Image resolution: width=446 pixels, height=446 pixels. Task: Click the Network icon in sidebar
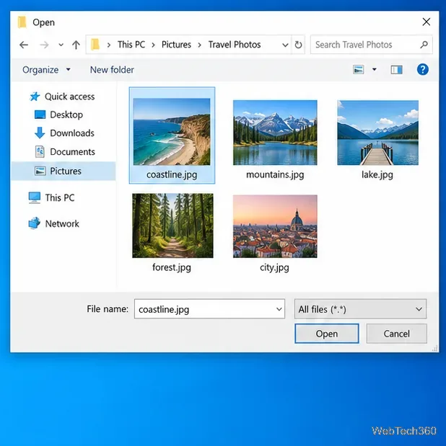(35, 223)
